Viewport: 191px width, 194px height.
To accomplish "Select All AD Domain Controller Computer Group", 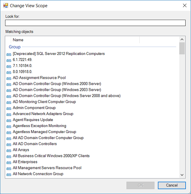I will [x=48, y=138].
